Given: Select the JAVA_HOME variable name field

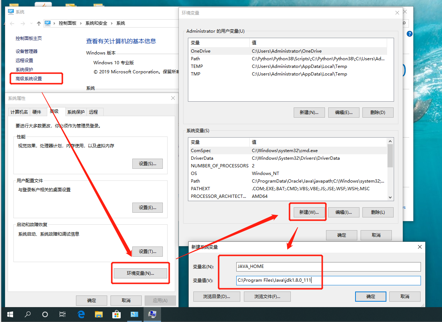Looking at the screenshot, I should (328, 266).
